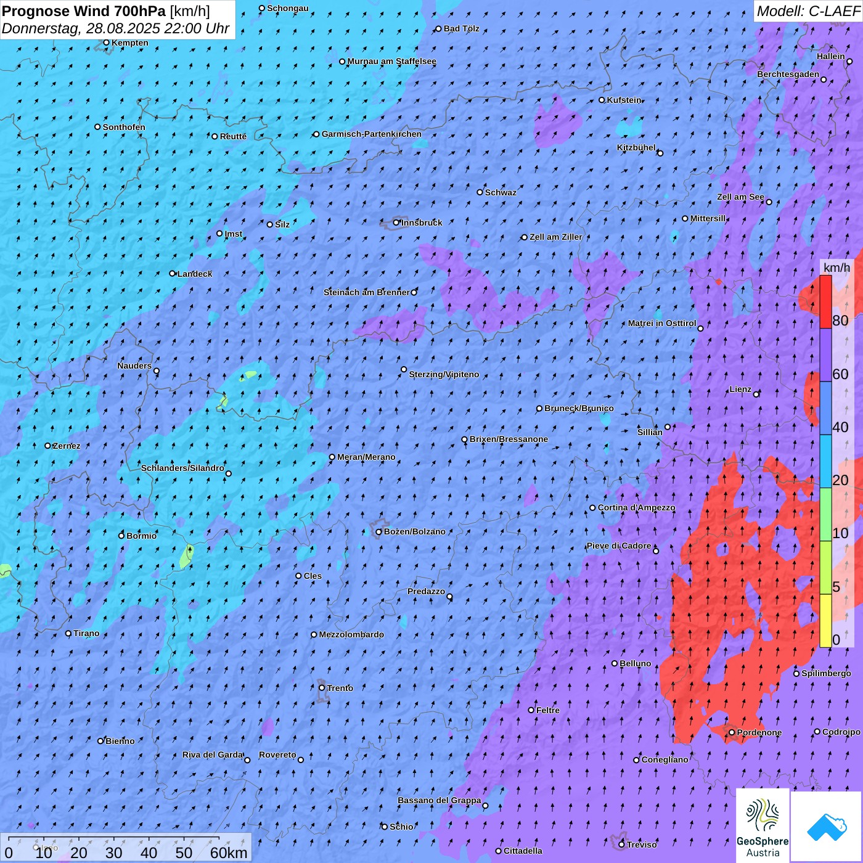
Task: Click the Innsbruck city marker
Action: pos(396,223)
